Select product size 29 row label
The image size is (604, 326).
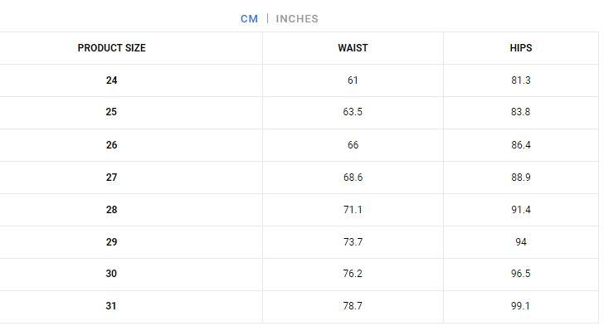112,242
